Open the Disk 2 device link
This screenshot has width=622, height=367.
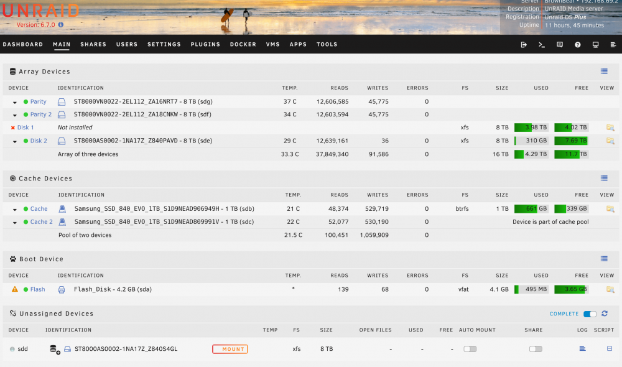point(39,141)
